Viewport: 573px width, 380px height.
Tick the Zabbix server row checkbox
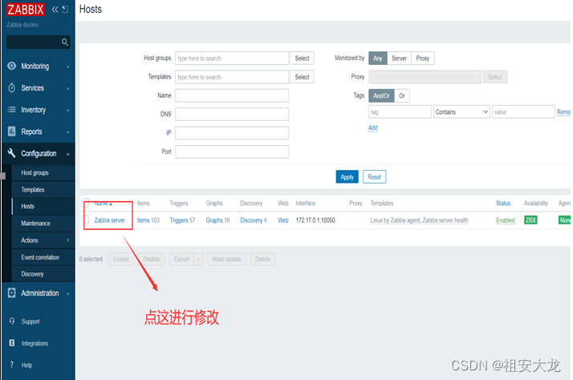86,220
